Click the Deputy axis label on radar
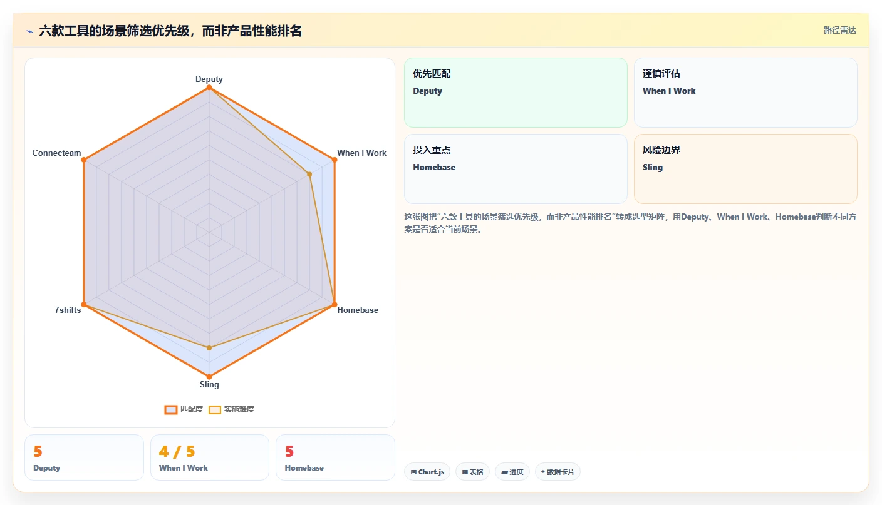Viewport: 882px width, 505px height. pyautogui.click(x=209, y=79)
